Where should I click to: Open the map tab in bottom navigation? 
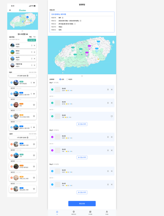point(90,213)
